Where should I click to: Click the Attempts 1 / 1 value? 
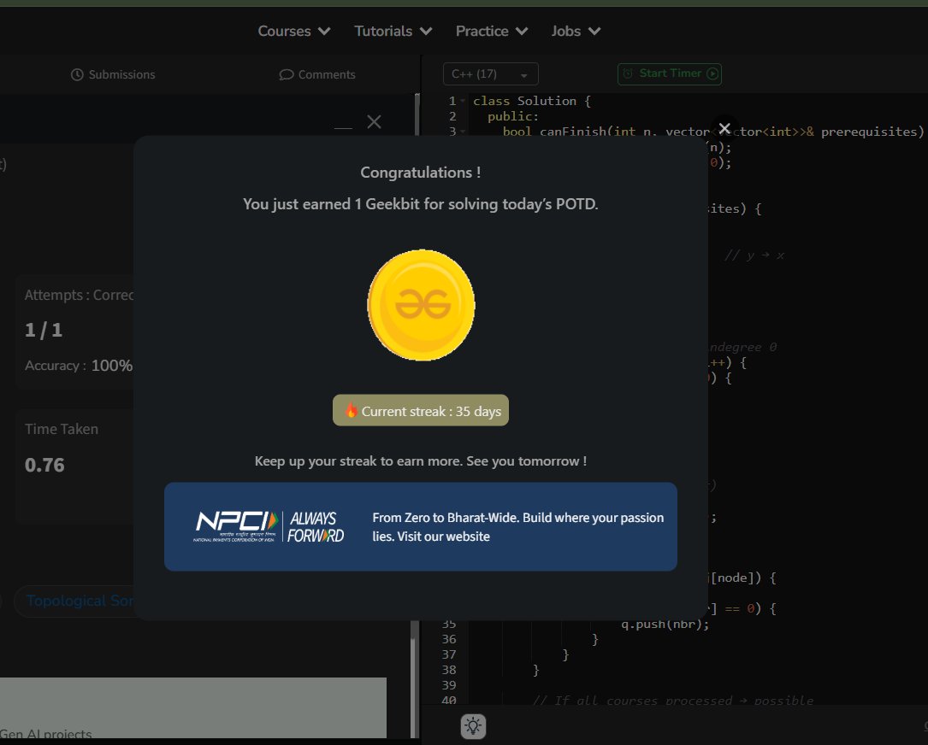[x=44, y=330]
